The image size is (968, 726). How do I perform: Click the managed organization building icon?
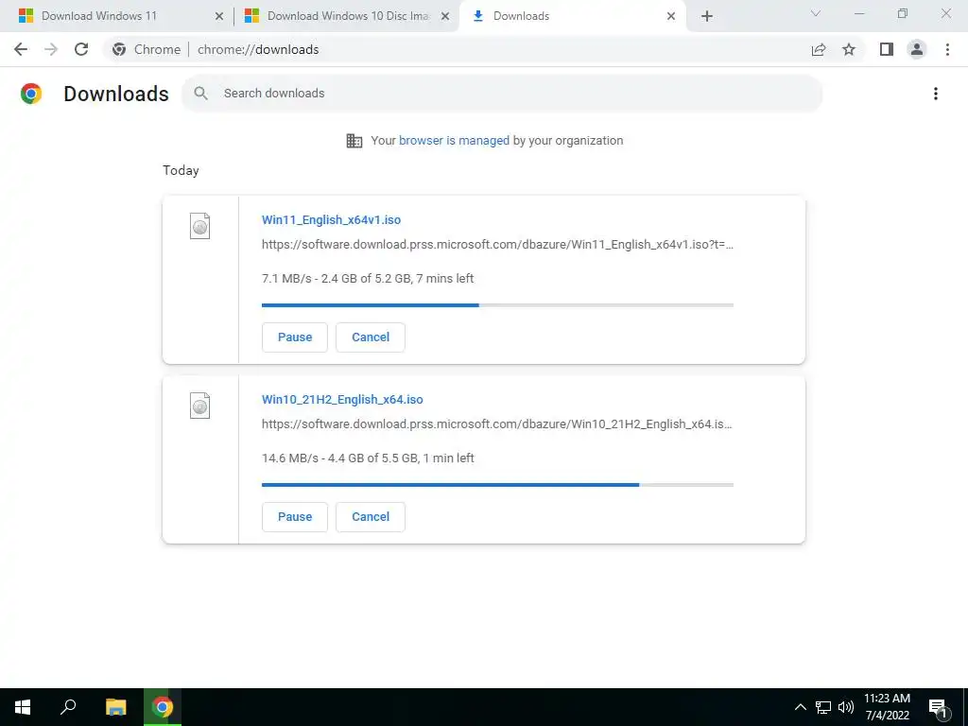(354, 141)
